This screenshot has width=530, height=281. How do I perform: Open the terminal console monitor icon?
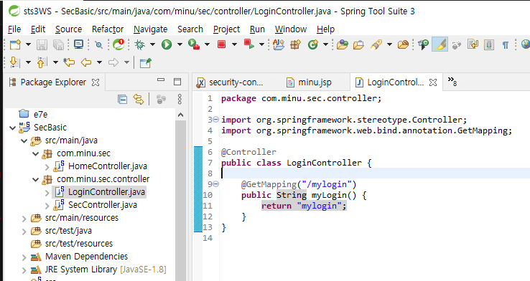79,44
